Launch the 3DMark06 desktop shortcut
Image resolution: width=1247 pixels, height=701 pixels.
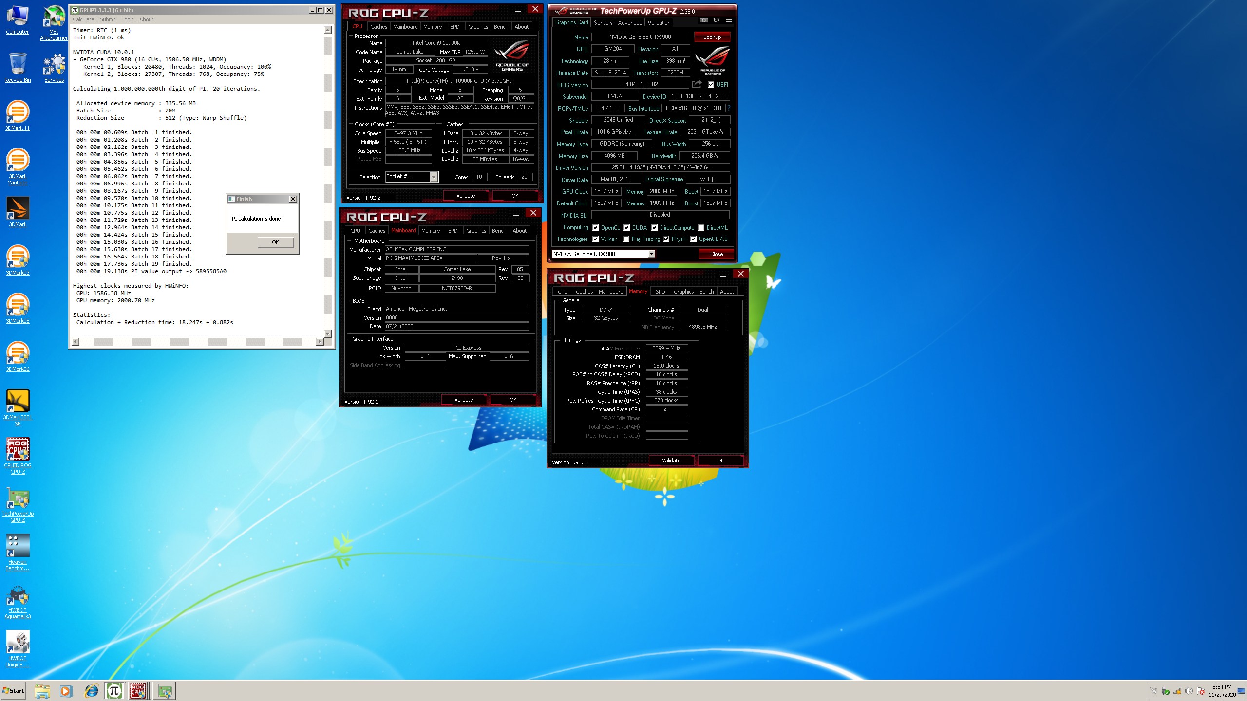tap(18, 357)
